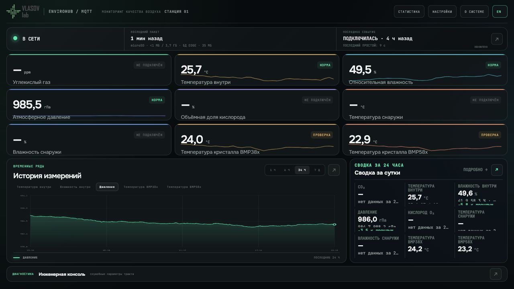Click the 1 мин назад last packet value
This screenshot has width=514, height=289.
click(x=147, y=39)
